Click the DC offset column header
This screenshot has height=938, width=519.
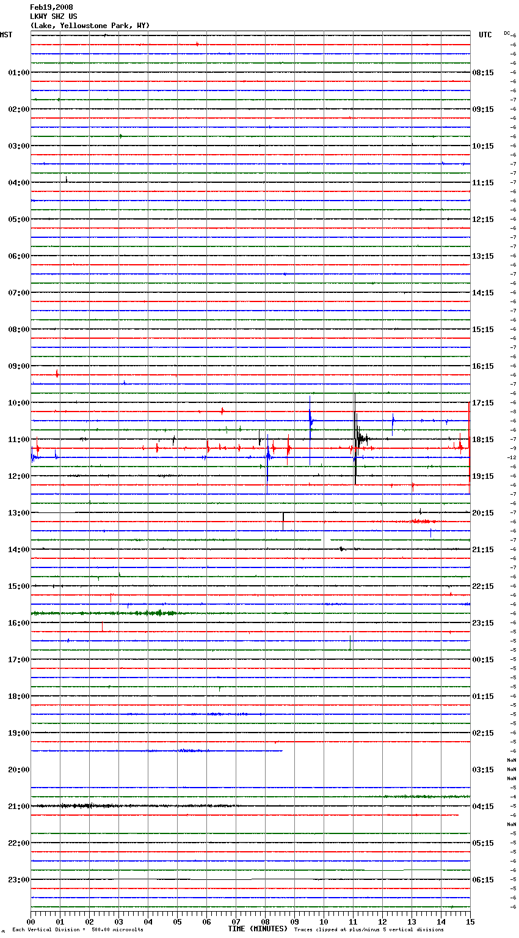tap(507, 33)
